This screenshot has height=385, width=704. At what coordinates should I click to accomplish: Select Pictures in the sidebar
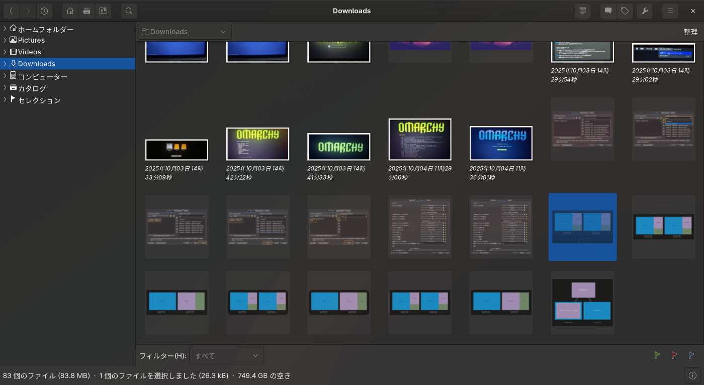pos(31,40)
